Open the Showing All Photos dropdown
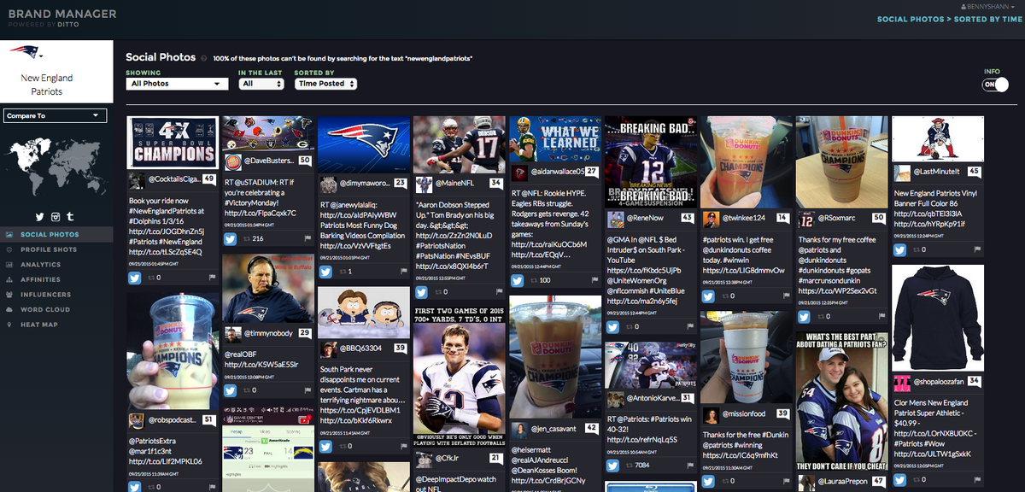This screenshot has width=1025, height=492. (177, 84)
